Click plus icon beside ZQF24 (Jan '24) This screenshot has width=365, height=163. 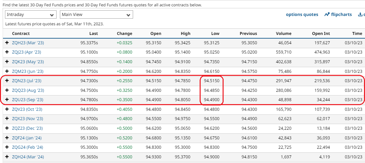pos(7,138)
